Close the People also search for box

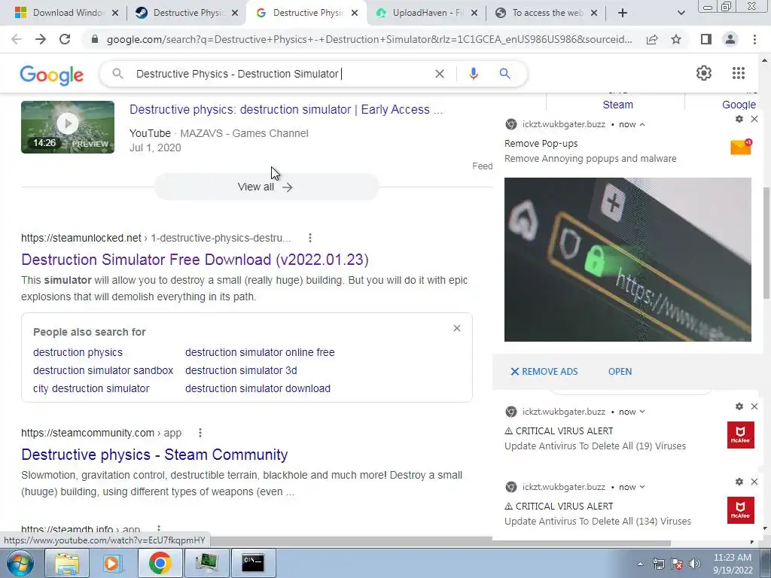[x=457, y=328]
